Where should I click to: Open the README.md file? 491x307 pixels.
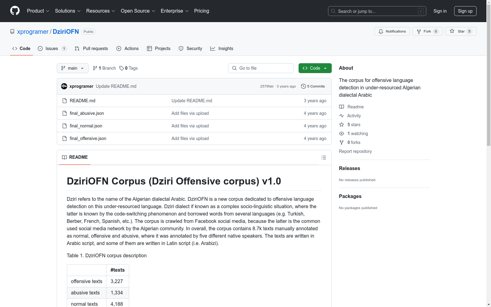click(83, 101)
